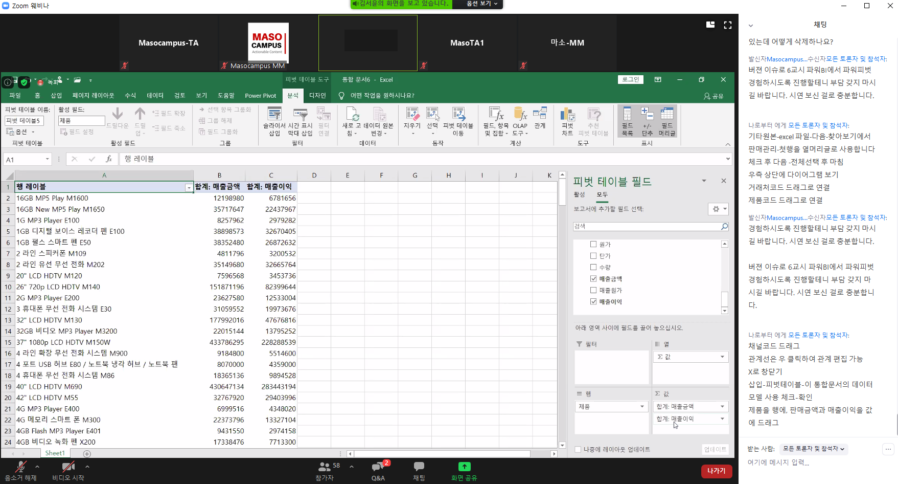The width and height of the screenshot is (898, 484).
Task: Uncheck the 매출금액 field checkbox
Action: click(x=593, y=279)
